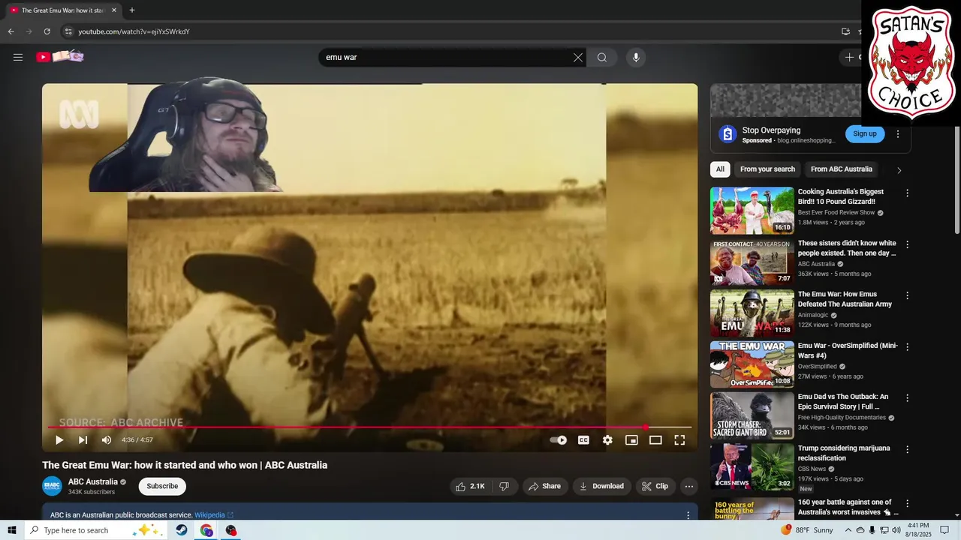Go back in browser history
Image resolution: width=961 pixels, height=540 pixels.
tap(11, 31)
